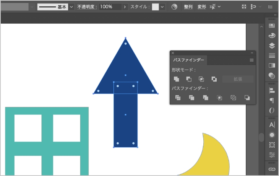Viewport: 279px width, 176px height.
Task: Open the Align panel icon in dock
Action: (272, 91)
